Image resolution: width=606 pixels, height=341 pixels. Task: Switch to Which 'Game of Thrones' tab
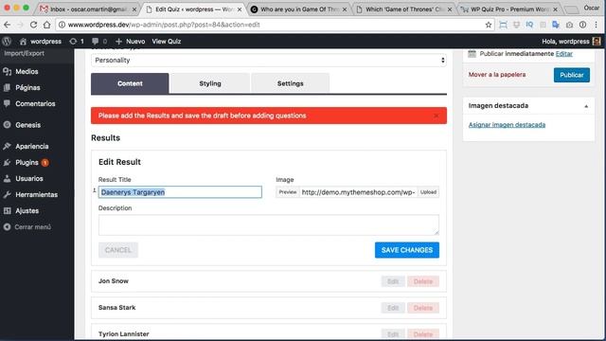point(404,9)
